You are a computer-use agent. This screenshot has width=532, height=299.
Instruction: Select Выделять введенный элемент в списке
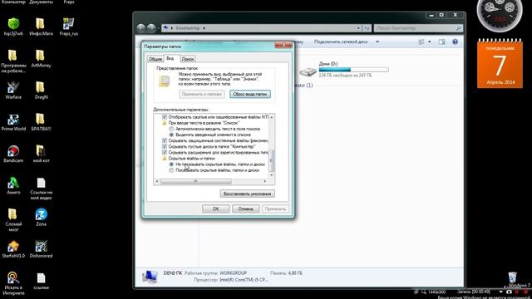click(x=171, y=135)
